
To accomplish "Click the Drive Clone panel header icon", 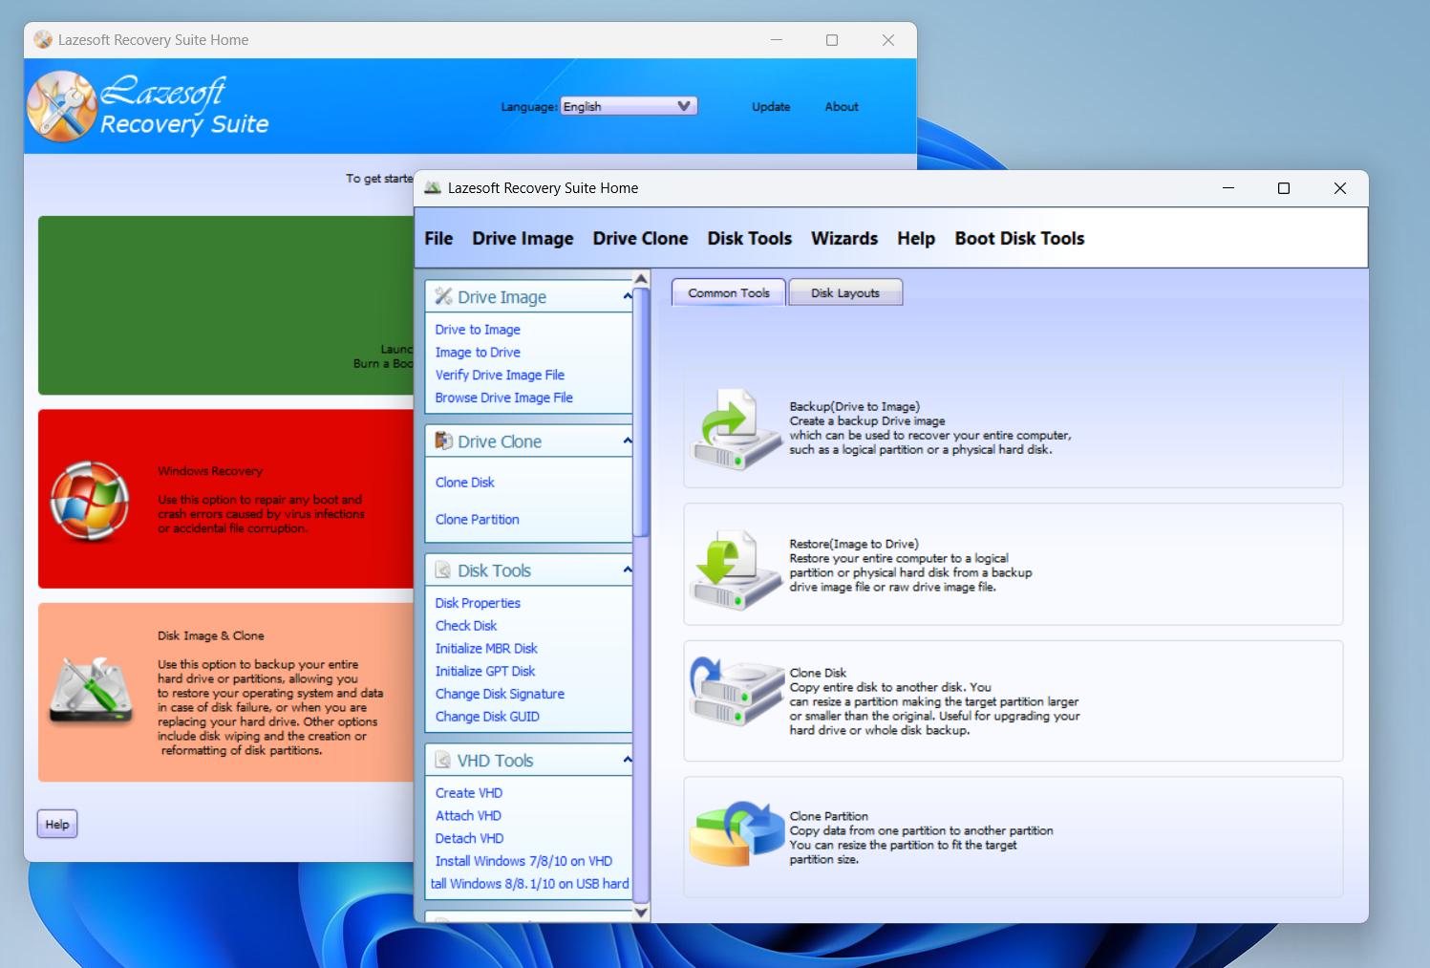I will (x=443, y=441).
